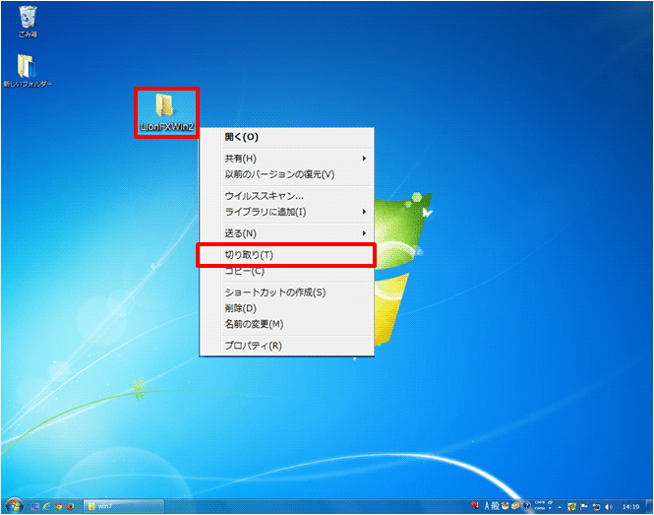
Task: Expand the ライブラリに追加(I) submenu arrow
Action: click(x=364, y=212)
